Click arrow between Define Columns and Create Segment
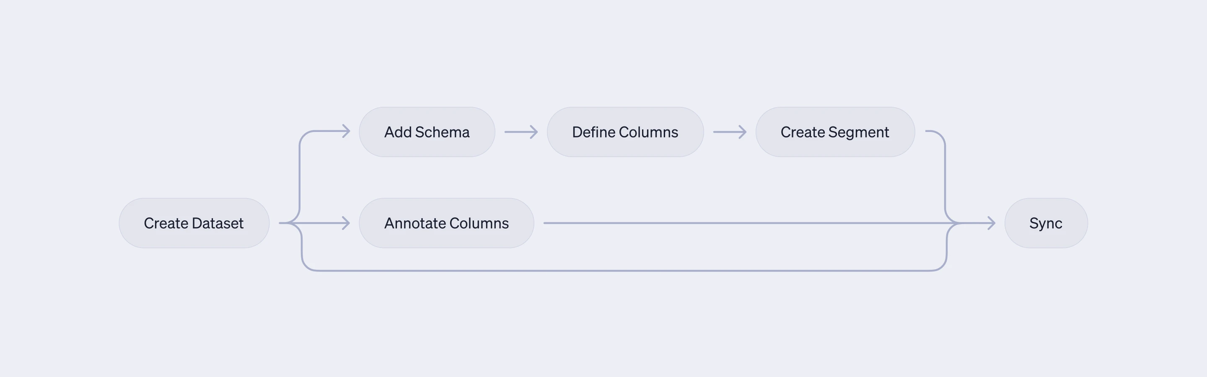1207x377 pixels. (x=730, y=132)
